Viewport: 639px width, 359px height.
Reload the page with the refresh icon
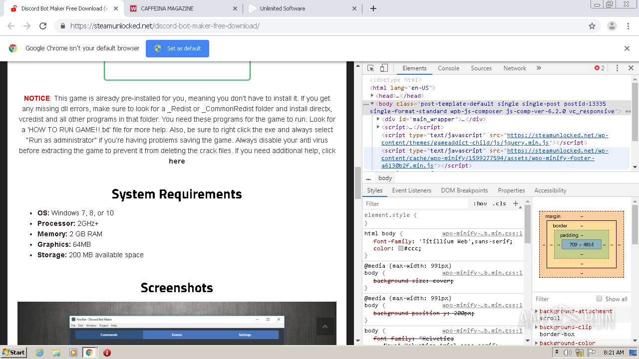coord(43,26)
